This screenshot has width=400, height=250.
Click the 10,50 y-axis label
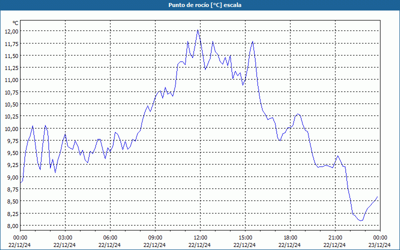[11, 104]
